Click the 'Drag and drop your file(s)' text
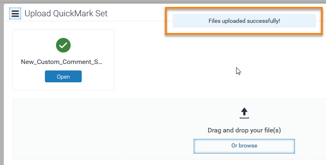Viewport: 326px width, 165px height. pyautogui.click(x=244, y=130)
